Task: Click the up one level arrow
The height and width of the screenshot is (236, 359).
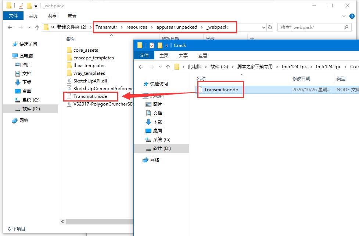Action: [37, 27]
